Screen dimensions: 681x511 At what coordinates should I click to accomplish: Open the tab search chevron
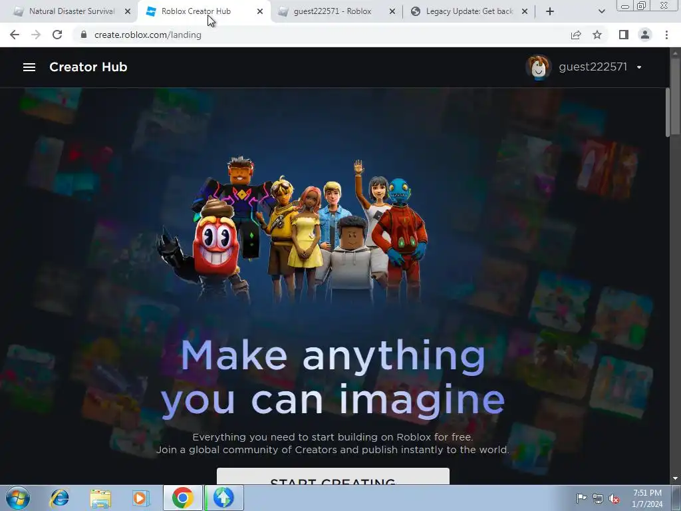coord(601,12)
